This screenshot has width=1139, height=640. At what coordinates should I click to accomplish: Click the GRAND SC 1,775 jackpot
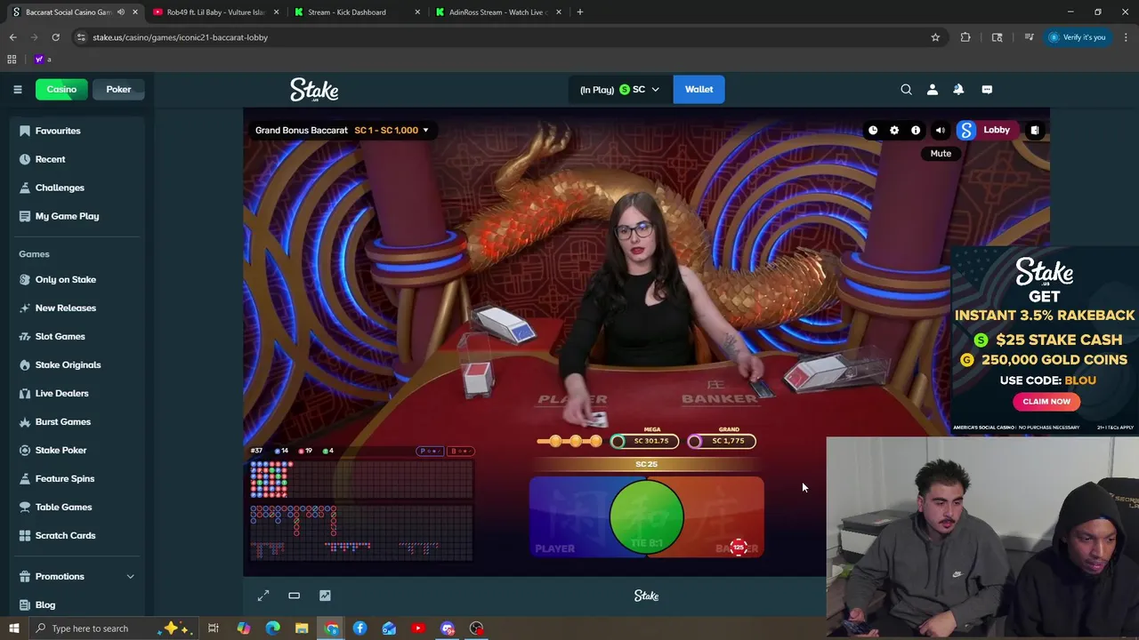point(723,440)
